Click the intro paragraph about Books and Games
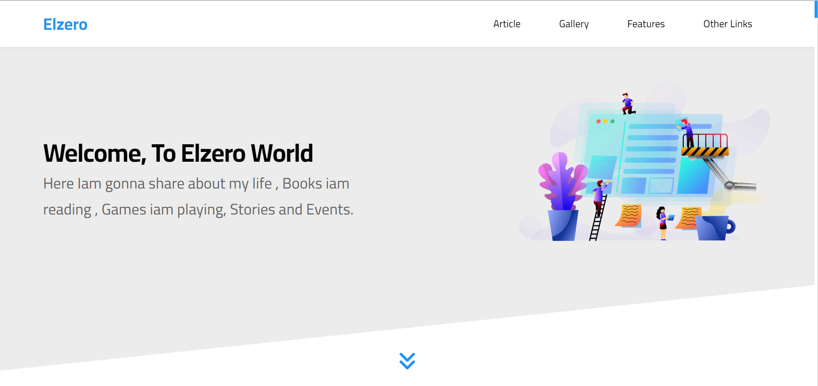Viewport: 818px width, 386px height. pyautogui.click(x=198, y=197)
